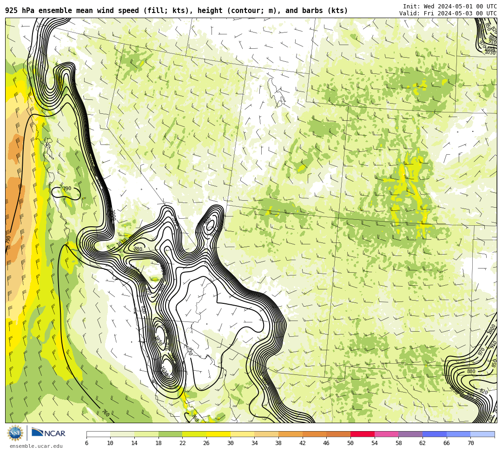Click the NCAR logo
Viewport: 502px width, 452px height.
click(x=48, y=433)
